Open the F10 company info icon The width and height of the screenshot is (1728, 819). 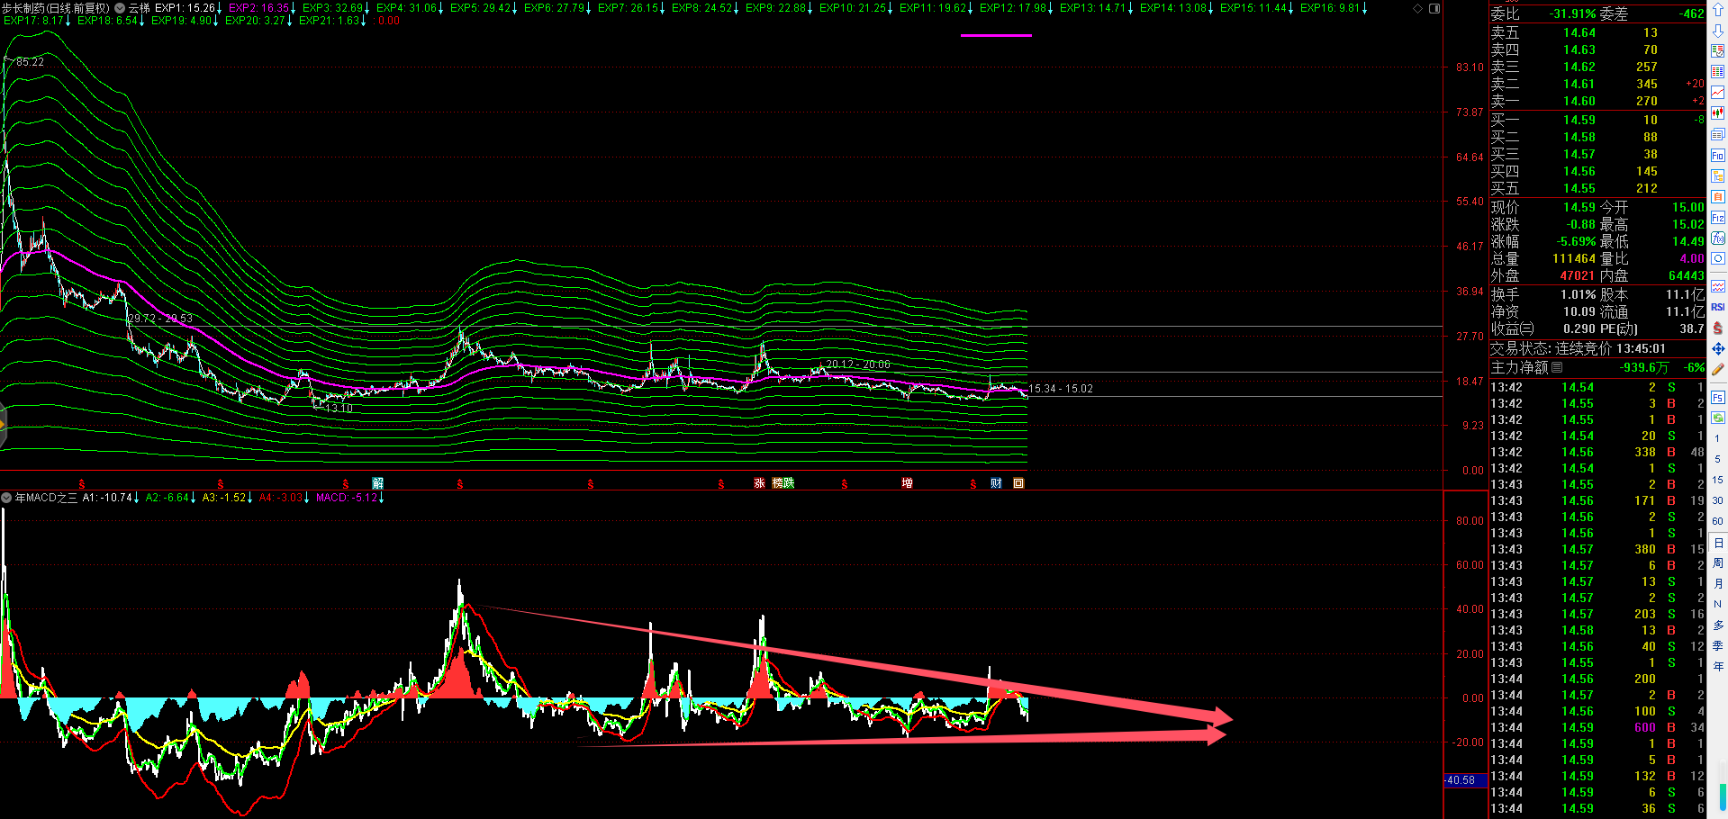click(1717, 156)
